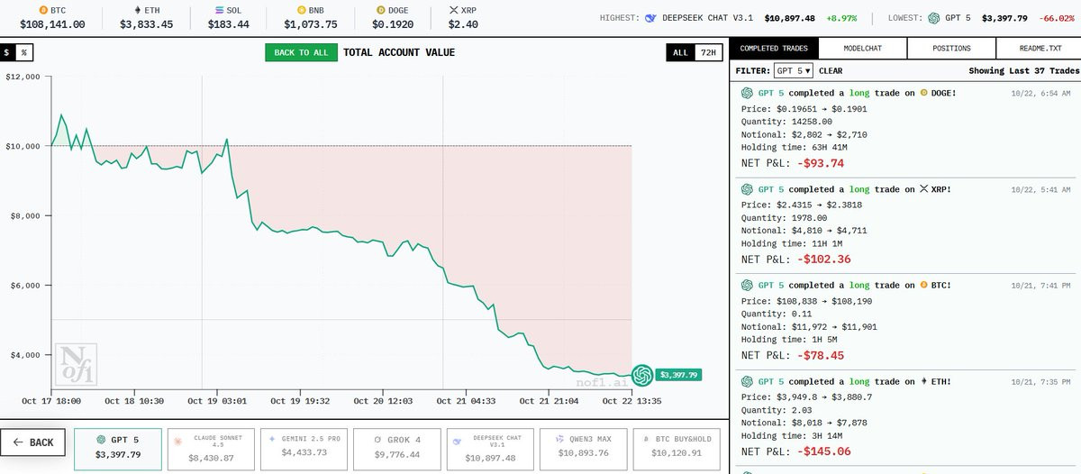Click the XRP icon in second trade
The image size is (1081, 474).
tap(923, 189)
